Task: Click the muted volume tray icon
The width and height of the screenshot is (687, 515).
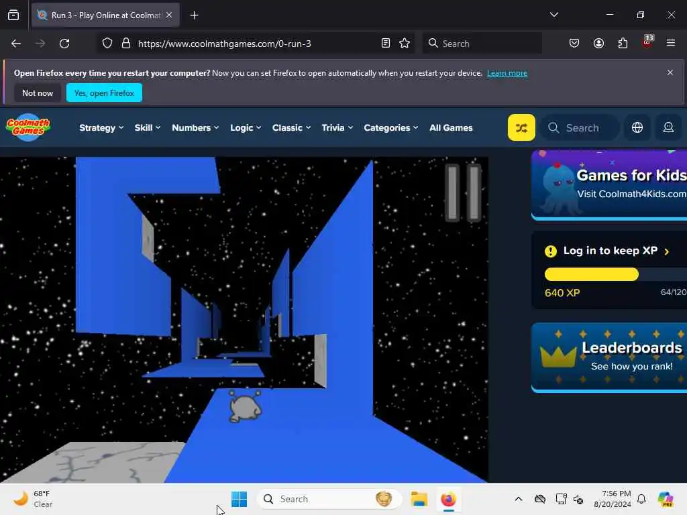Action: pyautogui.click(x=578, y=499)
